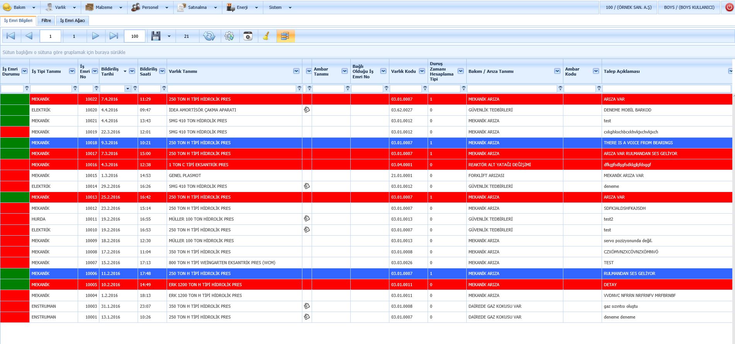Open Varlık Tanımı column menu arrow

click(x=296, y=71)
